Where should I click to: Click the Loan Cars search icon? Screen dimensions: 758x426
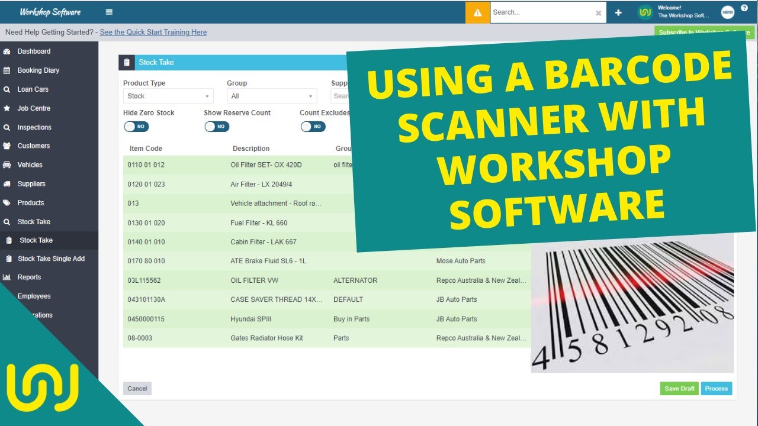7,89
